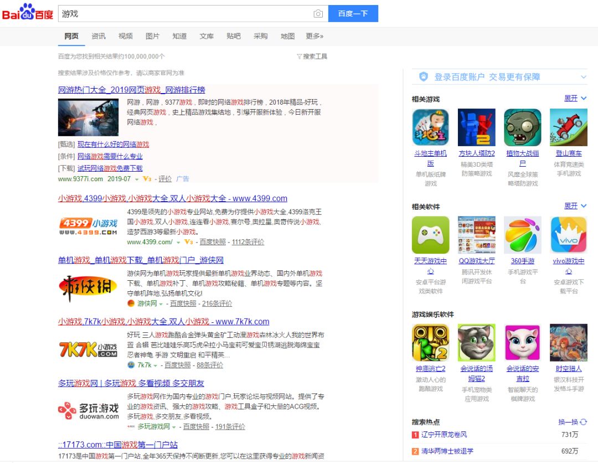This screenshot has width=598, height=463.
Task: Open the 时空猎人 game icon
Action: coord(569,342)
